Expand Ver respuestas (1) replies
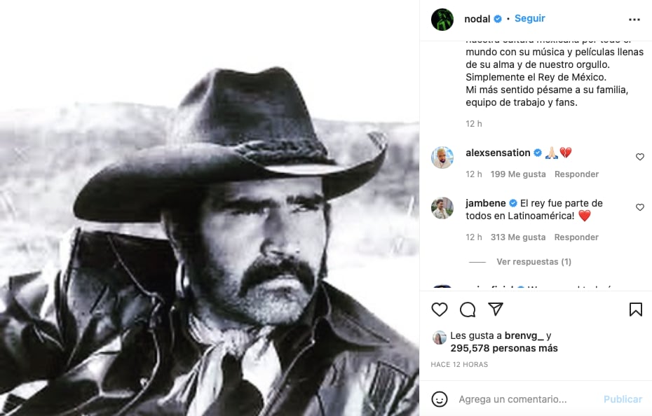 pos(534,262)
